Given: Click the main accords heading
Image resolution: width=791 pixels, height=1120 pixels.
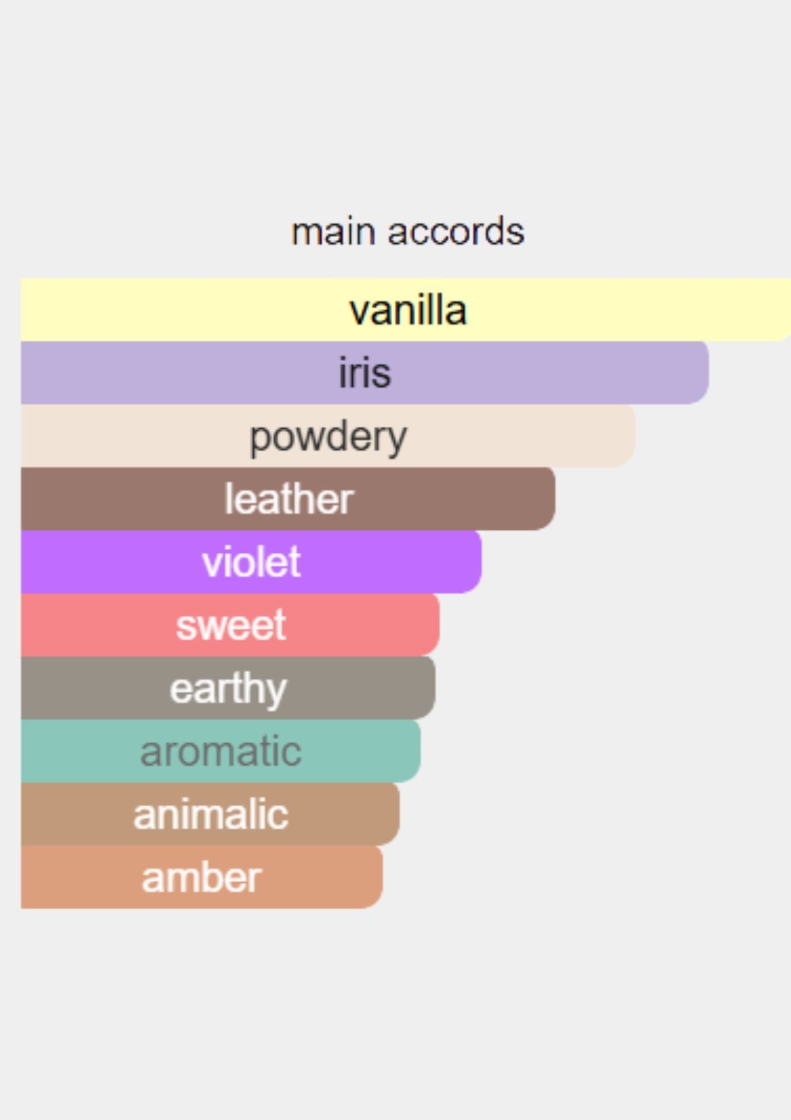Looking at the screenshot, I should point(408,232).
